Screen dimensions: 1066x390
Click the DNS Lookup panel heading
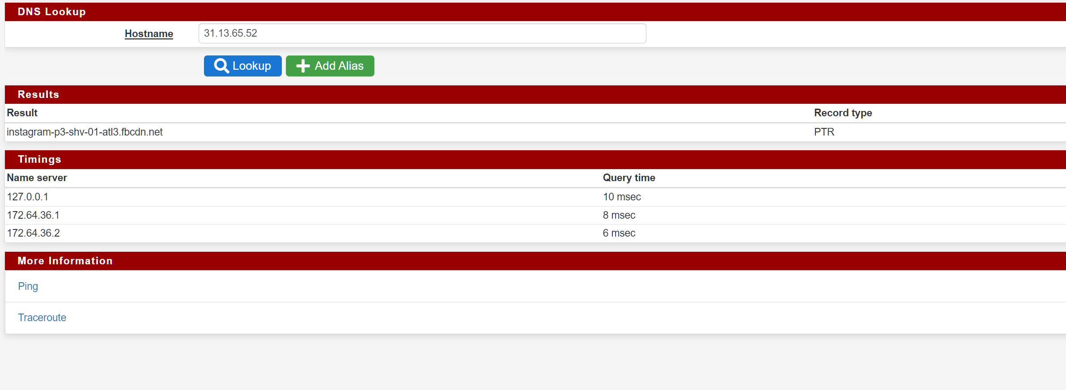point(51,12)
